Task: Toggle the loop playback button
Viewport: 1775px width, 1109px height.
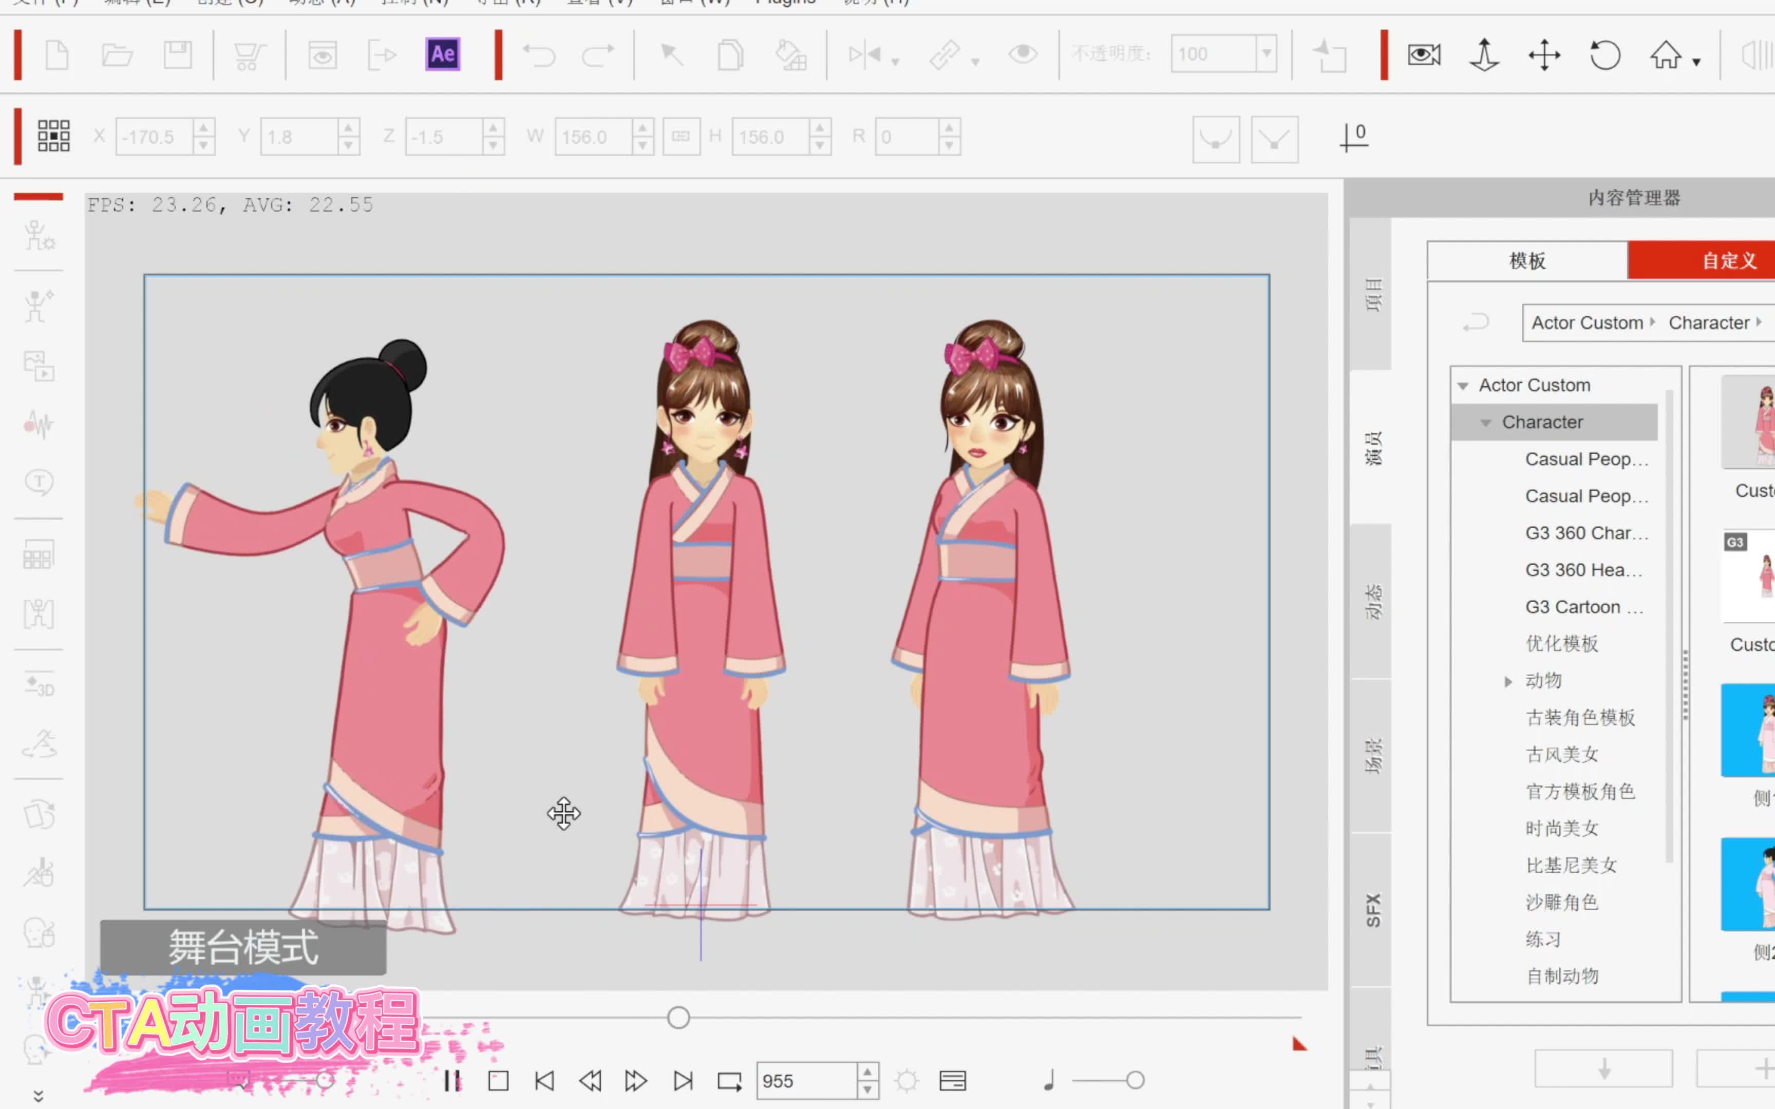Action: pos(729,1080)
